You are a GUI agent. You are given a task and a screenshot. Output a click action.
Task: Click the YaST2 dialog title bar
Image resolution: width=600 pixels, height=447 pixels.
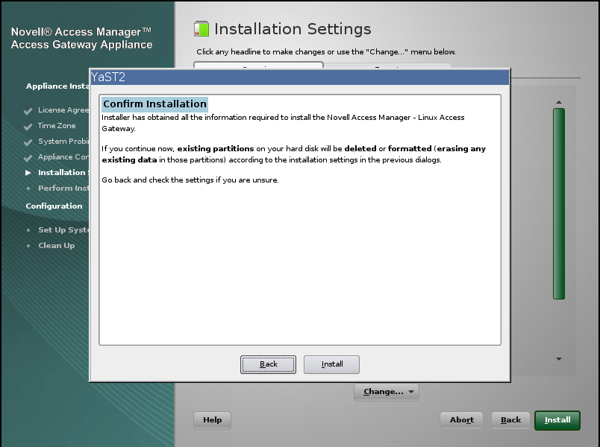tap(299, 77)
